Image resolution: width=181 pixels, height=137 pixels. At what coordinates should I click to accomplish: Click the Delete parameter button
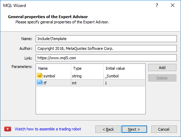162,78
